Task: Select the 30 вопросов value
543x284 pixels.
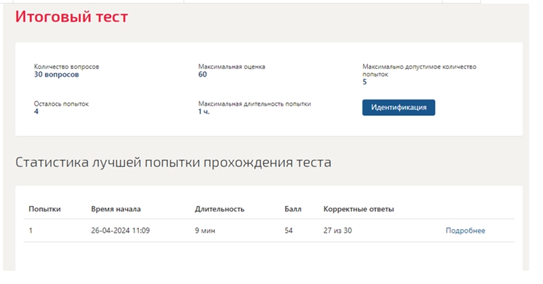Action: 56,75
